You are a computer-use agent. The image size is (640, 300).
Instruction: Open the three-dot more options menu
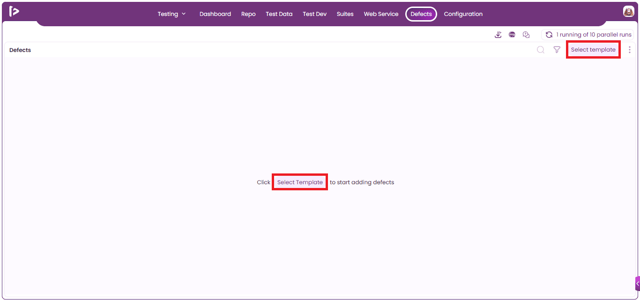(630, 50)
